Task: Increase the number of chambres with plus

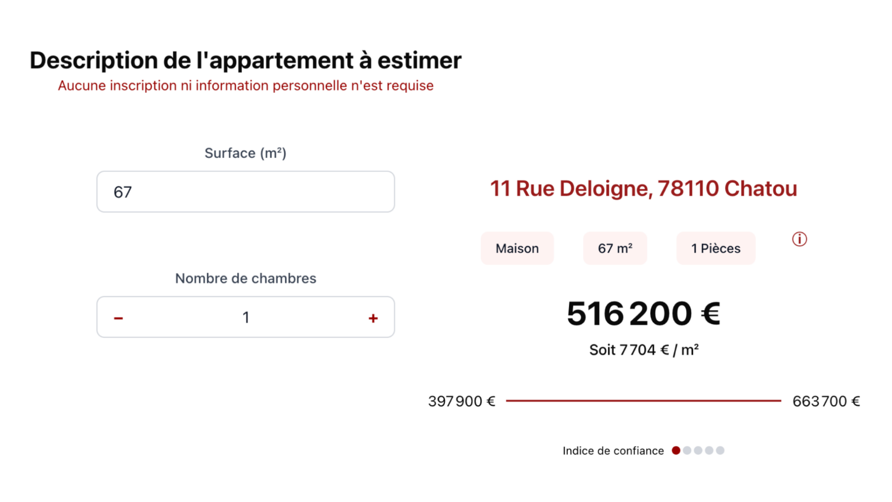Action: pyautogui.click(x=373, y=318)
